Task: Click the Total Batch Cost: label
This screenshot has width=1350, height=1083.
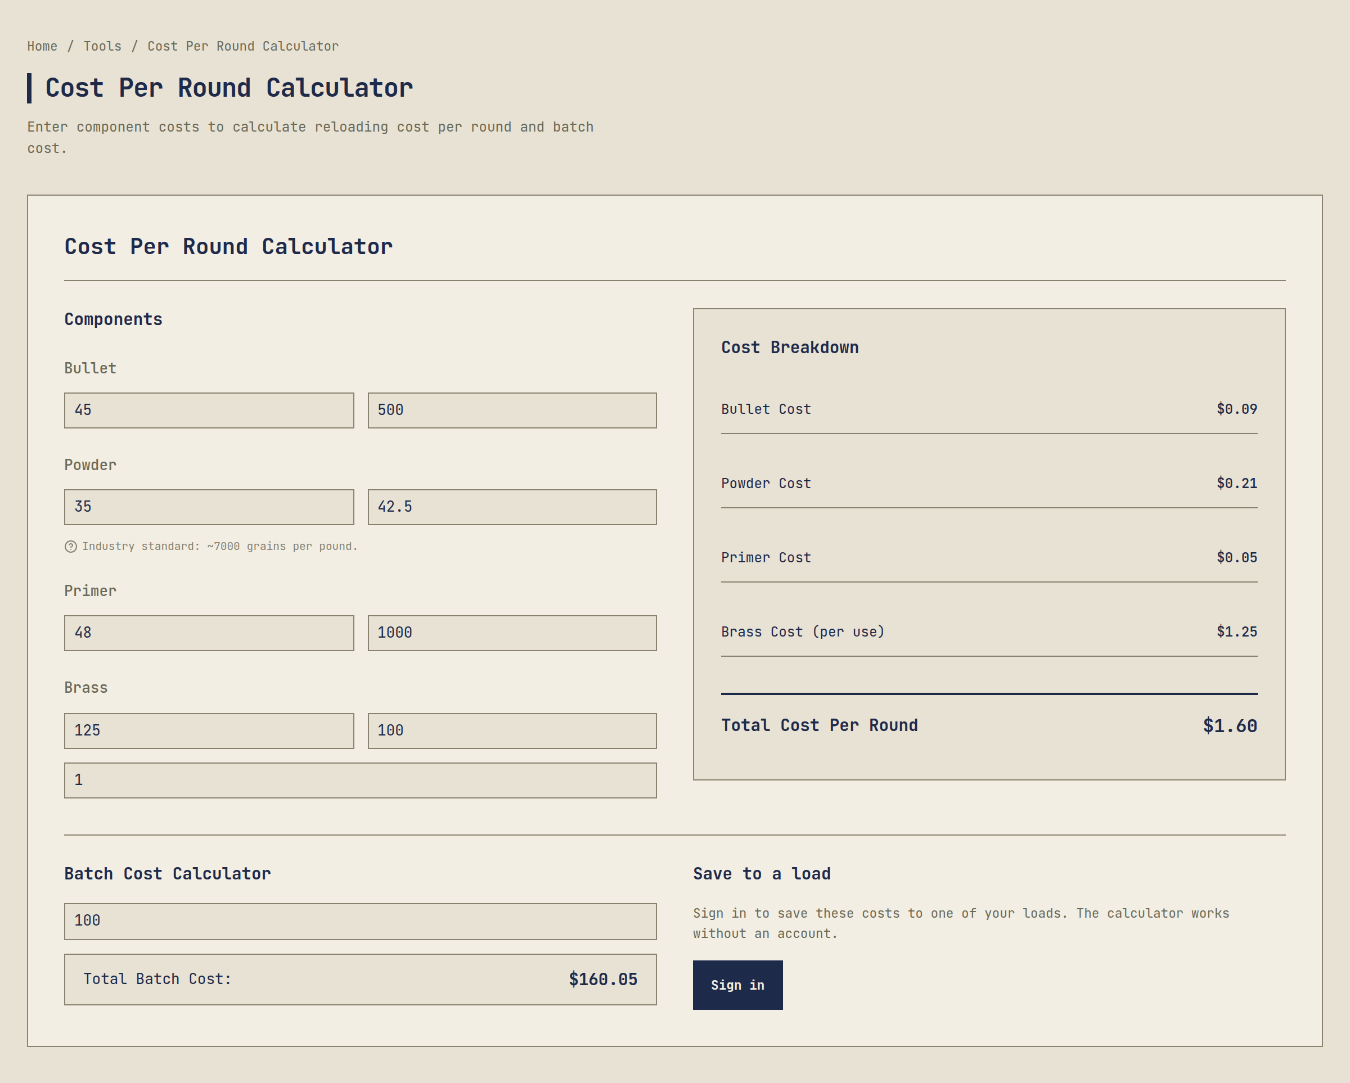Action: click(x=158, y=980)
